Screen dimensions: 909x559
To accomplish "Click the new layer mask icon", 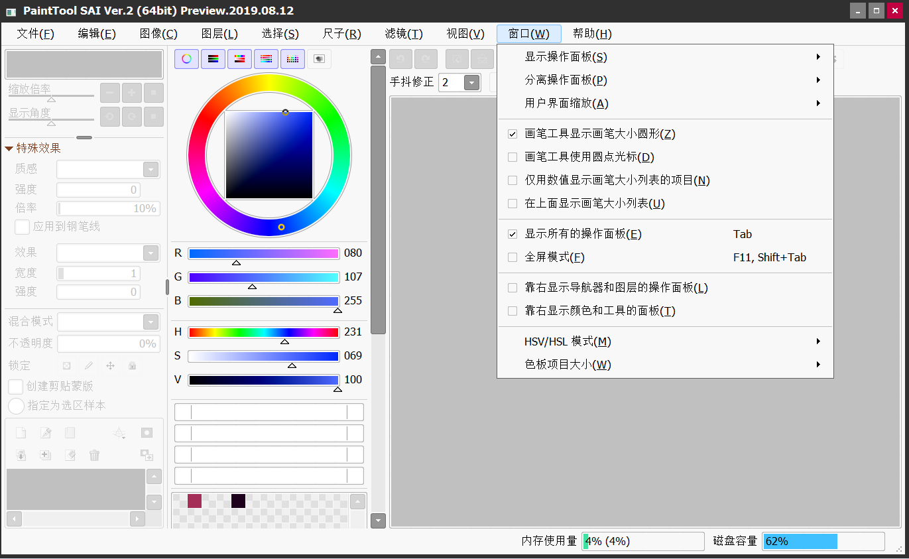I will 147,433.
